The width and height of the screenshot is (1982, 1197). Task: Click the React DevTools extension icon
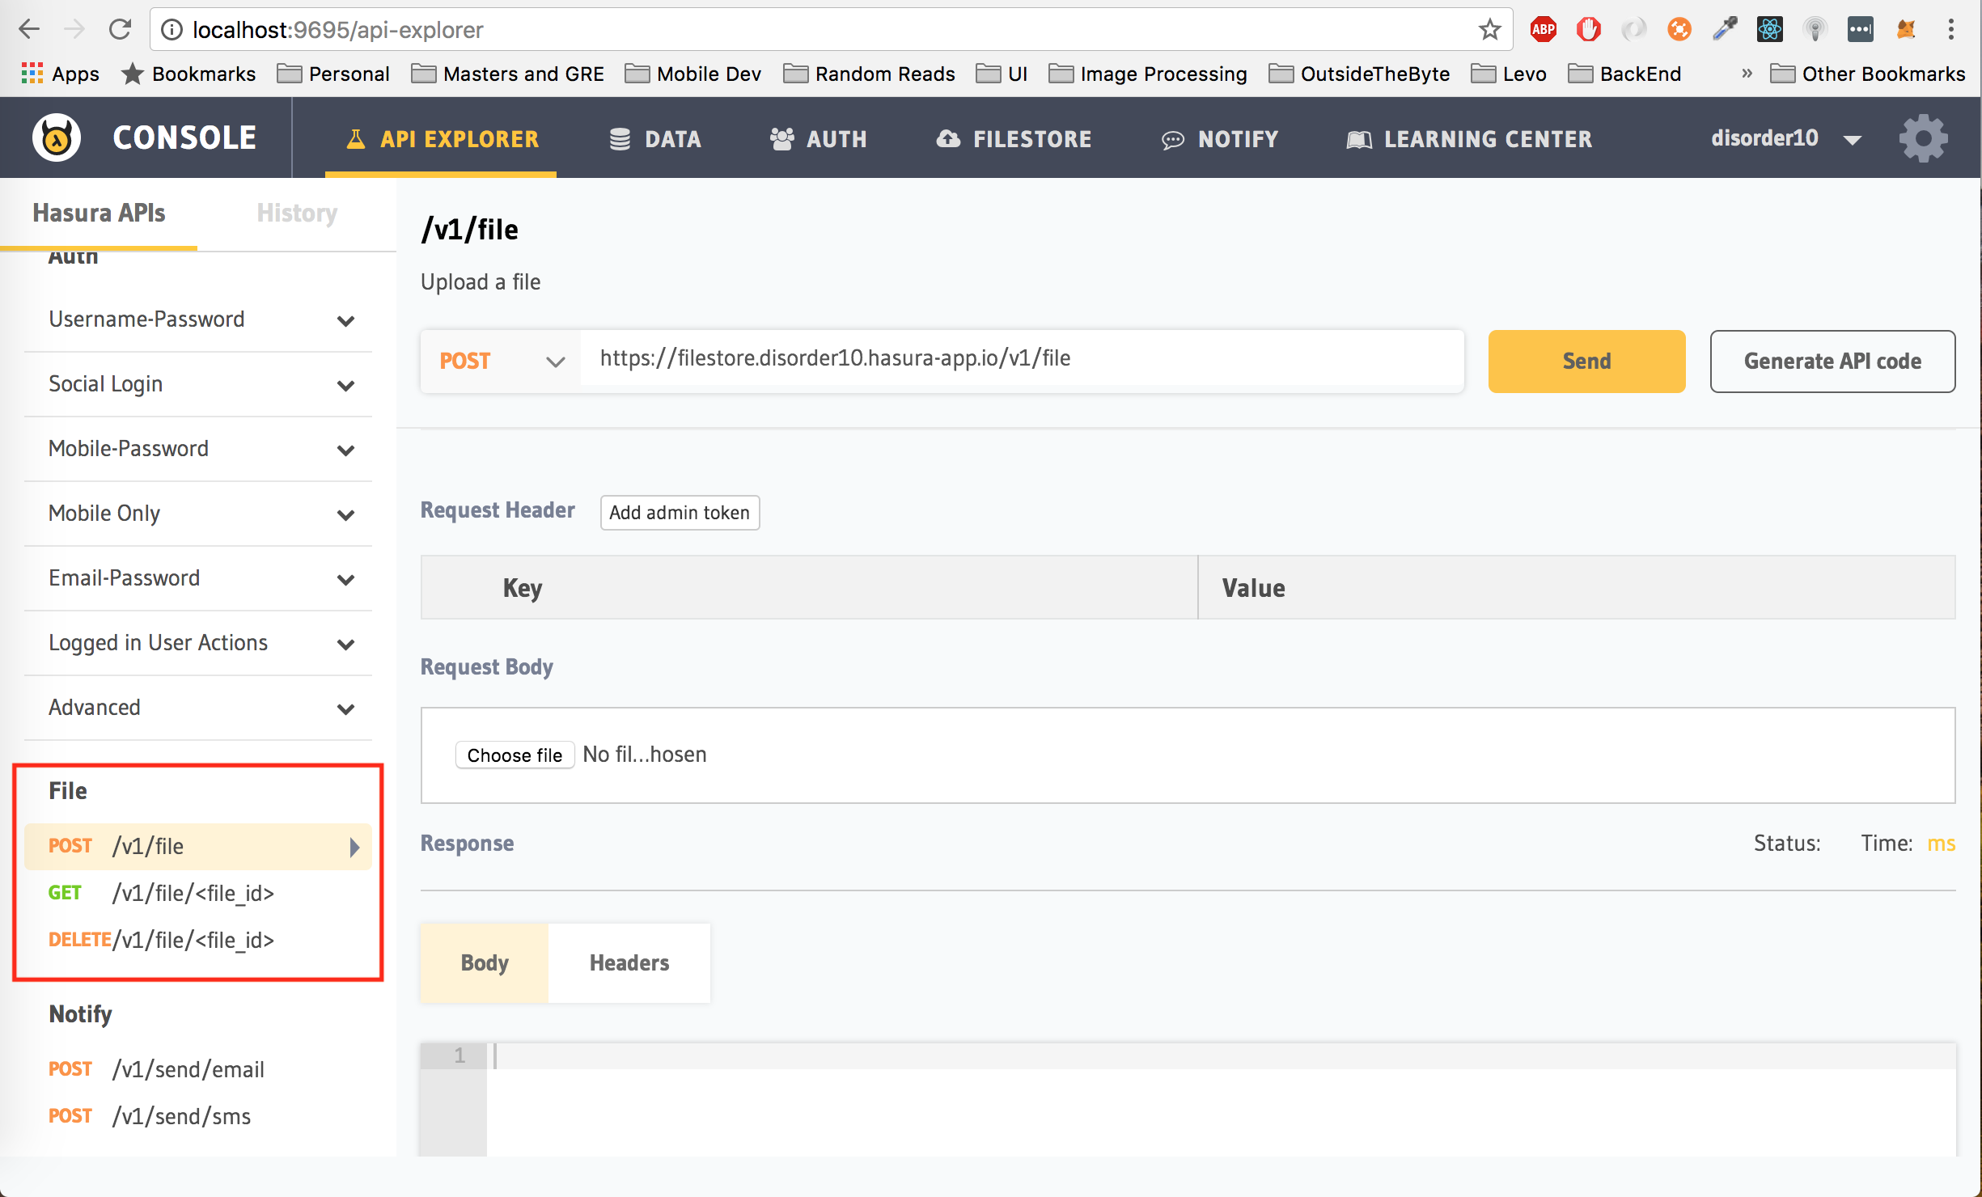(1769, 30)
